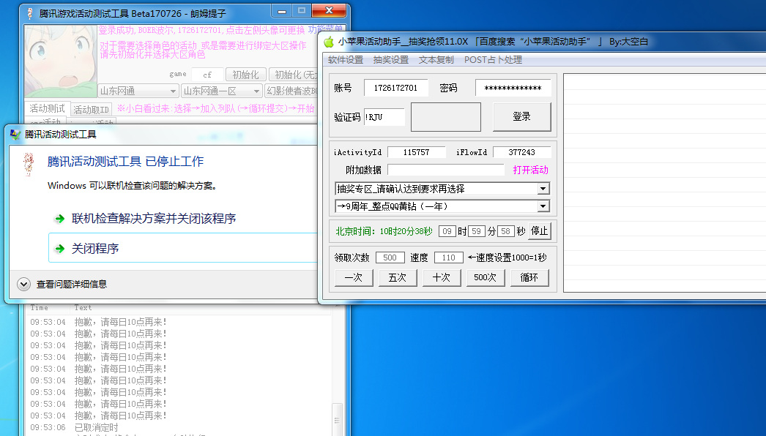Click the ←速度设置1000=1秒 hint text
This screenshot has width=766, height=436.
[x=507, y=258]
